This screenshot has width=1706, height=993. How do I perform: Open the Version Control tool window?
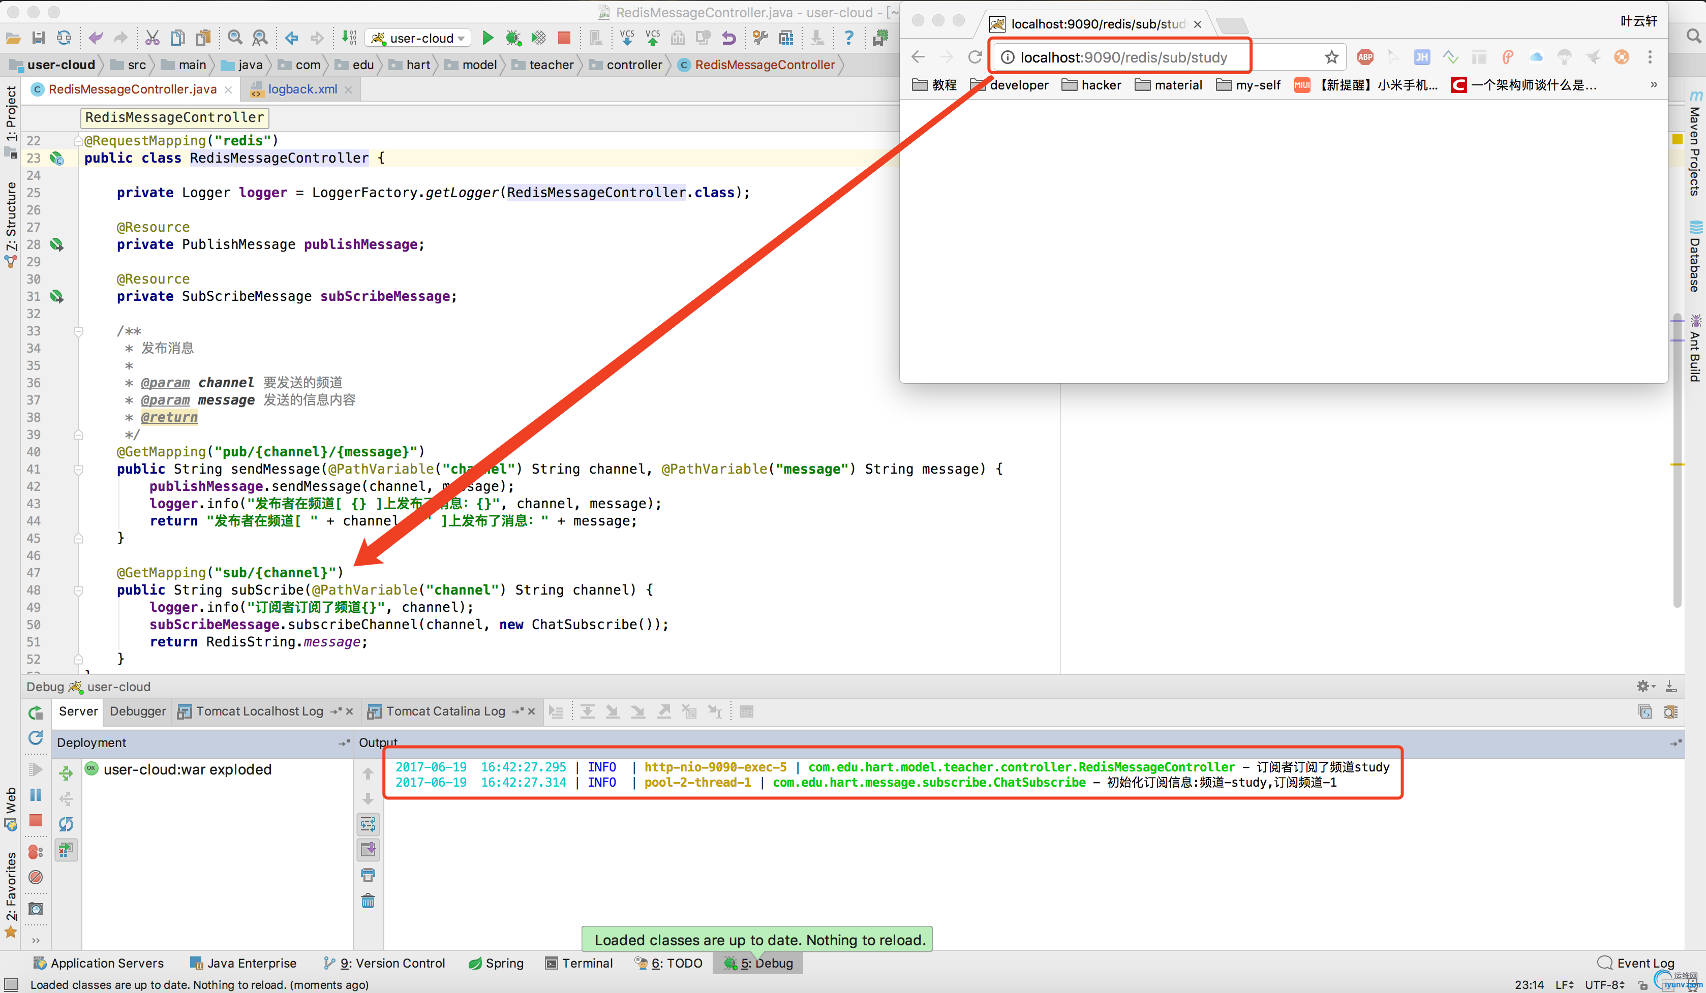pyautogui.click(x=384, y=963)
